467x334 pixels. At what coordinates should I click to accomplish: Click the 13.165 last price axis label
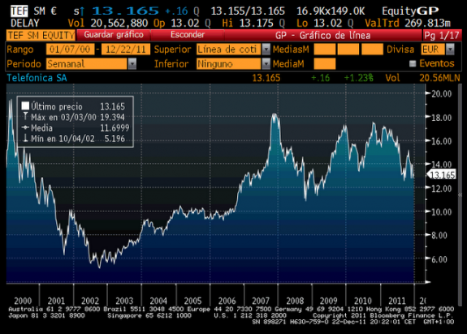click(443, 175)
